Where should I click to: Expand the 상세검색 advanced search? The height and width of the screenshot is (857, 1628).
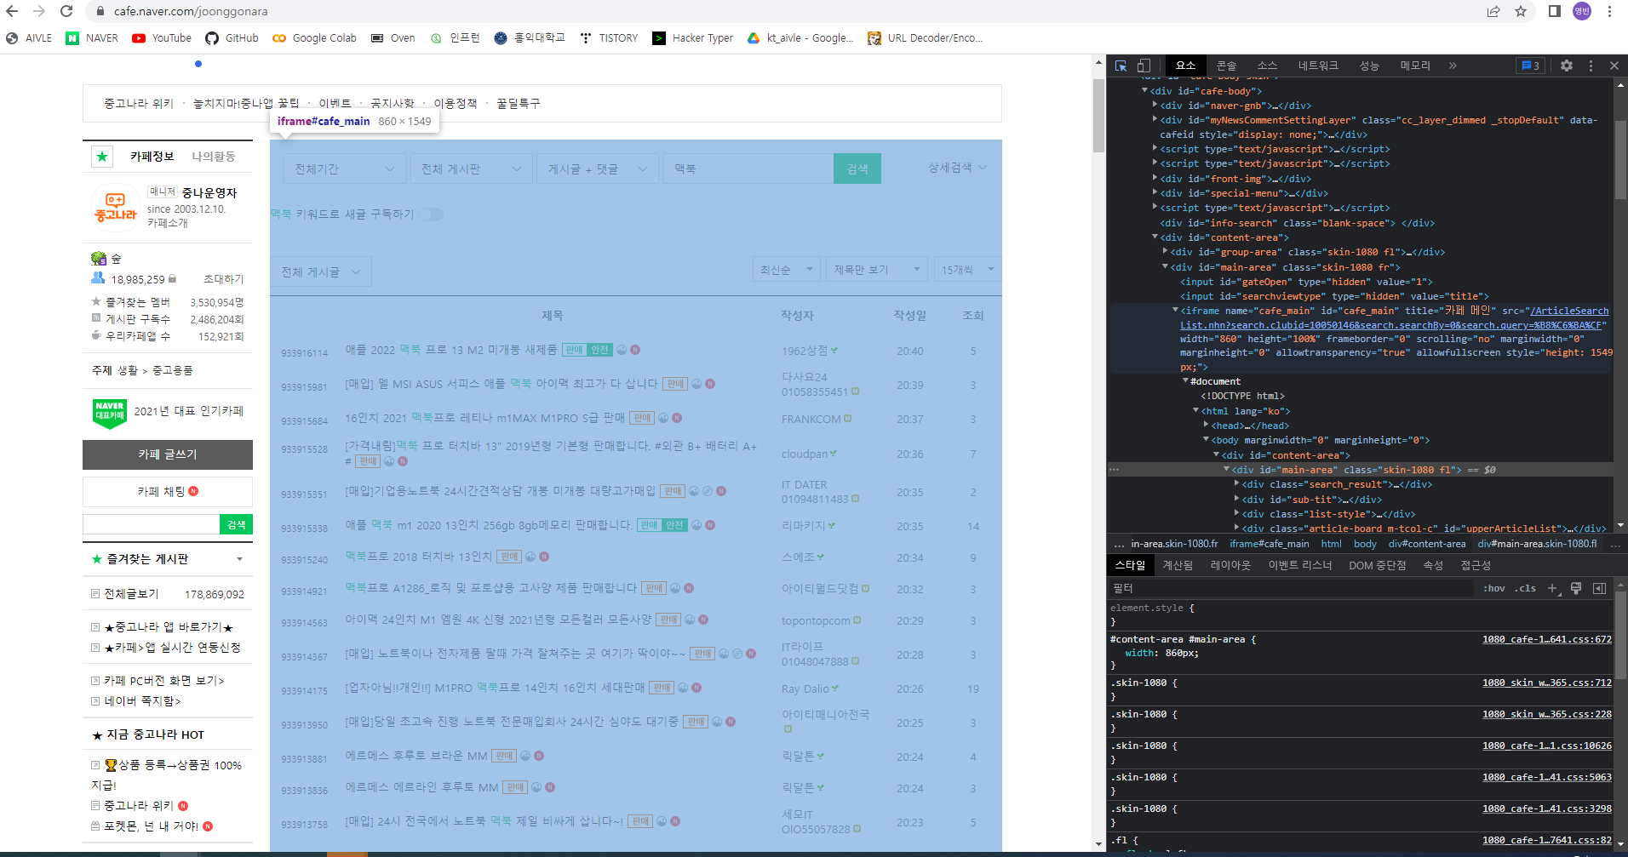pyautogui.click(x=957, y=168)
